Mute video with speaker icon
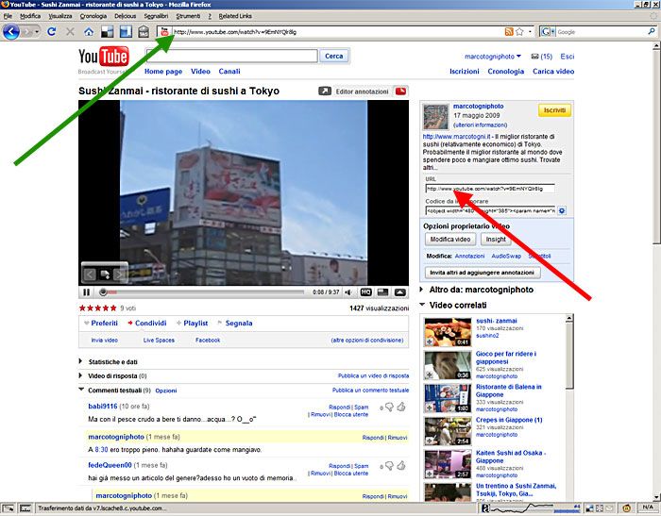The height and width of the screenshot is (516, 661). pos(348,291)
